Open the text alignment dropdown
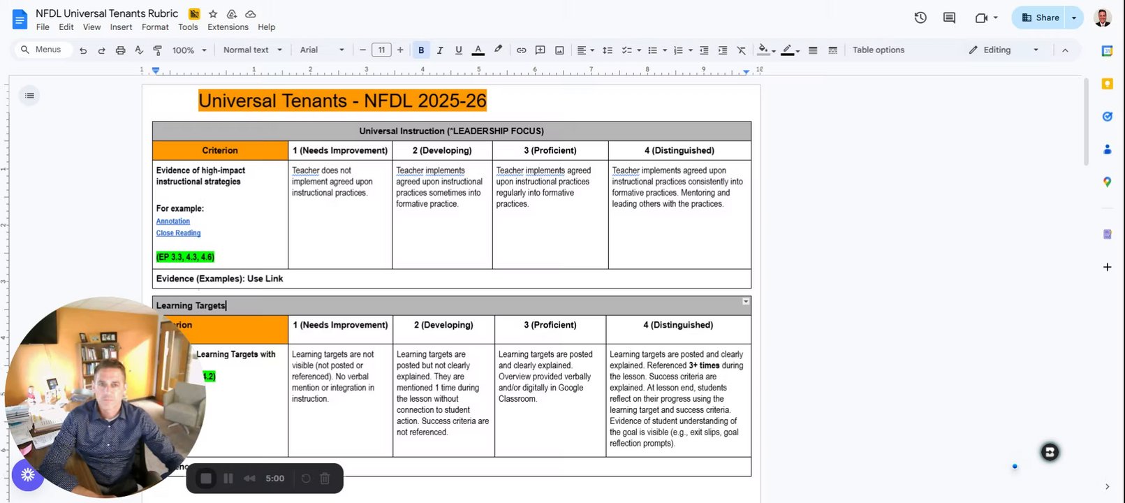The height and width of the screenshot is (503, 1125). [x=585, y=50]
